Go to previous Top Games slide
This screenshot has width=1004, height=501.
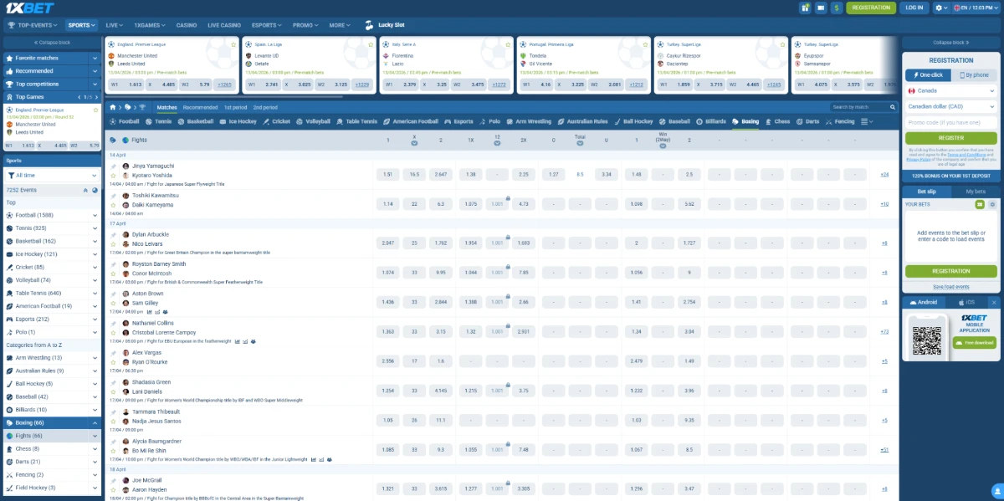tap(79, 97)
